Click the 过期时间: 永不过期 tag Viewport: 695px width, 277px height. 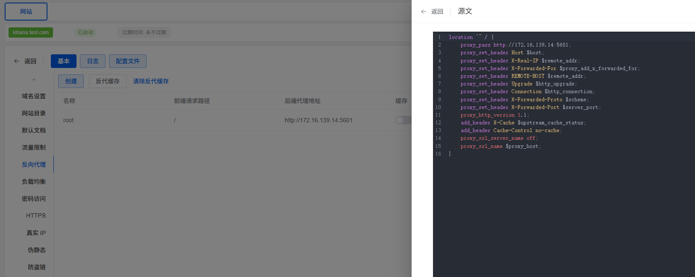tap(144, 32)
